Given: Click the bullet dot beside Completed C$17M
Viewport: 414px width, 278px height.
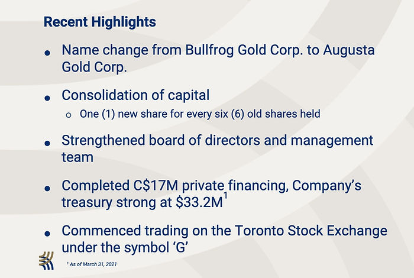Looking at the screenshot, I should click(x=47, y=189).
